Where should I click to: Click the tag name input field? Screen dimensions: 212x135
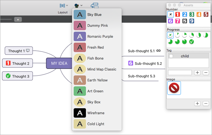pyautogui.click(x=180, y=73)
